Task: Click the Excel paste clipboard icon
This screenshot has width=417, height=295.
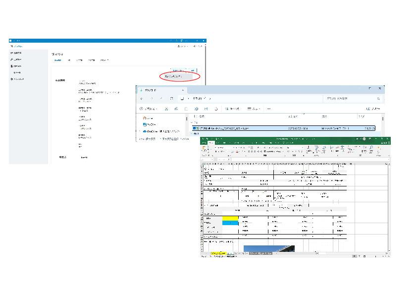Action: [204, 148]
